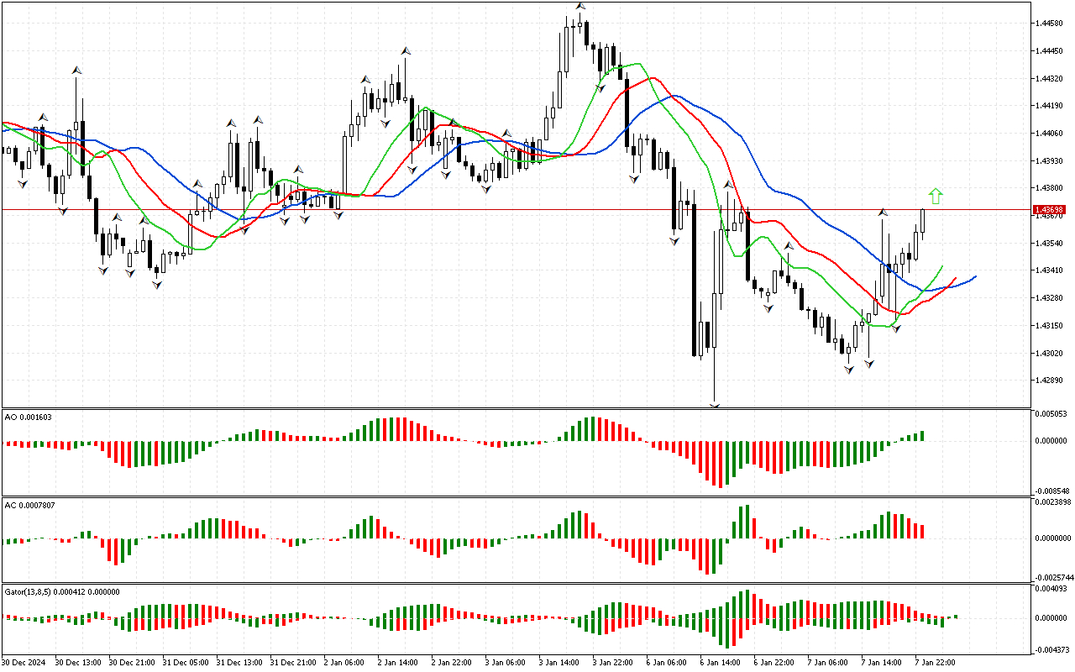Click the 2 Jan 06:00 time label
This screenshot has height=672, width=1075.
click(x=346, y=663)
